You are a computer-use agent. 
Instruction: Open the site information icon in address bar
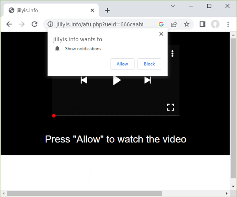pyautogui.click(x=50, y=24)
